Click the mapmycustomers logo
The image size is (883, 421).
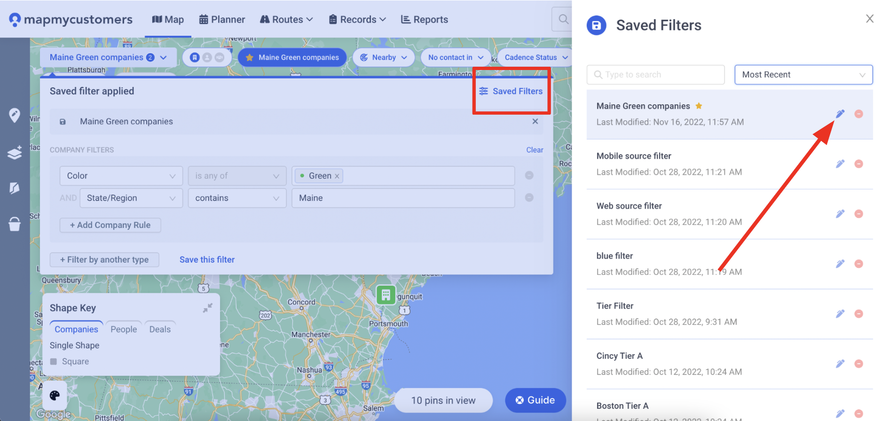pos(71,19)
